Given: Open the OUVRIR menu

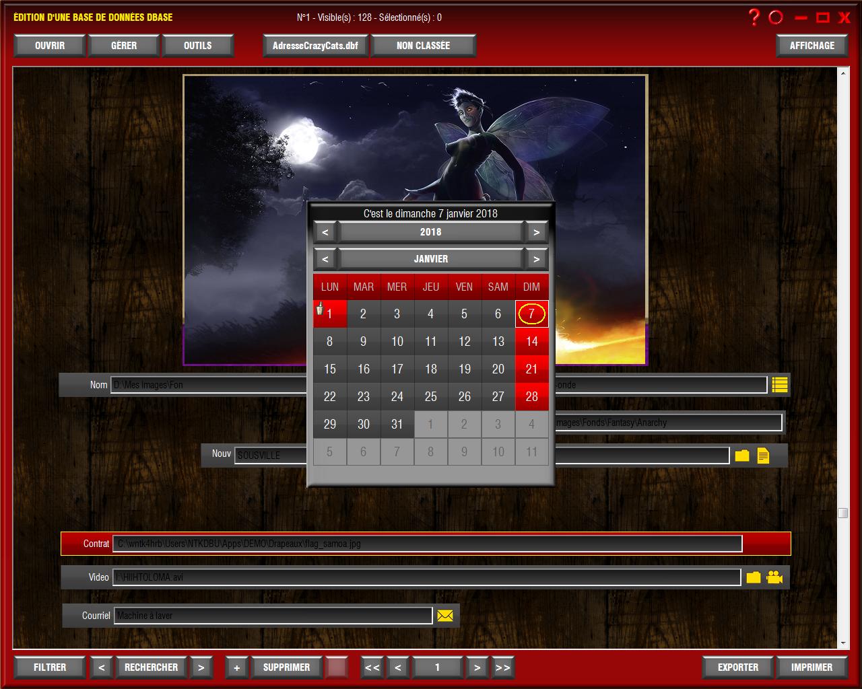Looking at the screenshot, I should pos(50,46).
